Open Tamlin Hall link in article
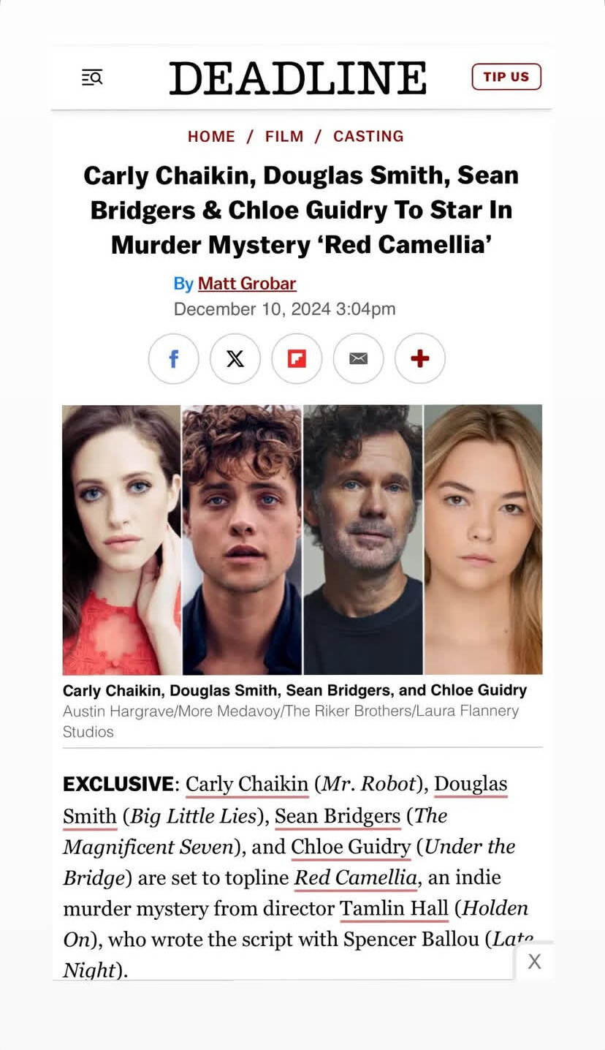Viewport: 605px width, 1050px height. [394, 908]
